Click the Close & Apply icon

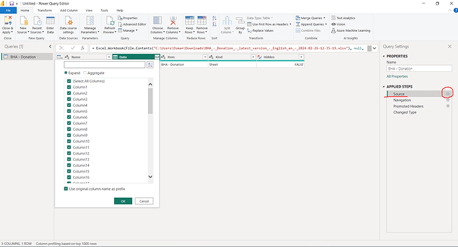(x=7, y=21)
